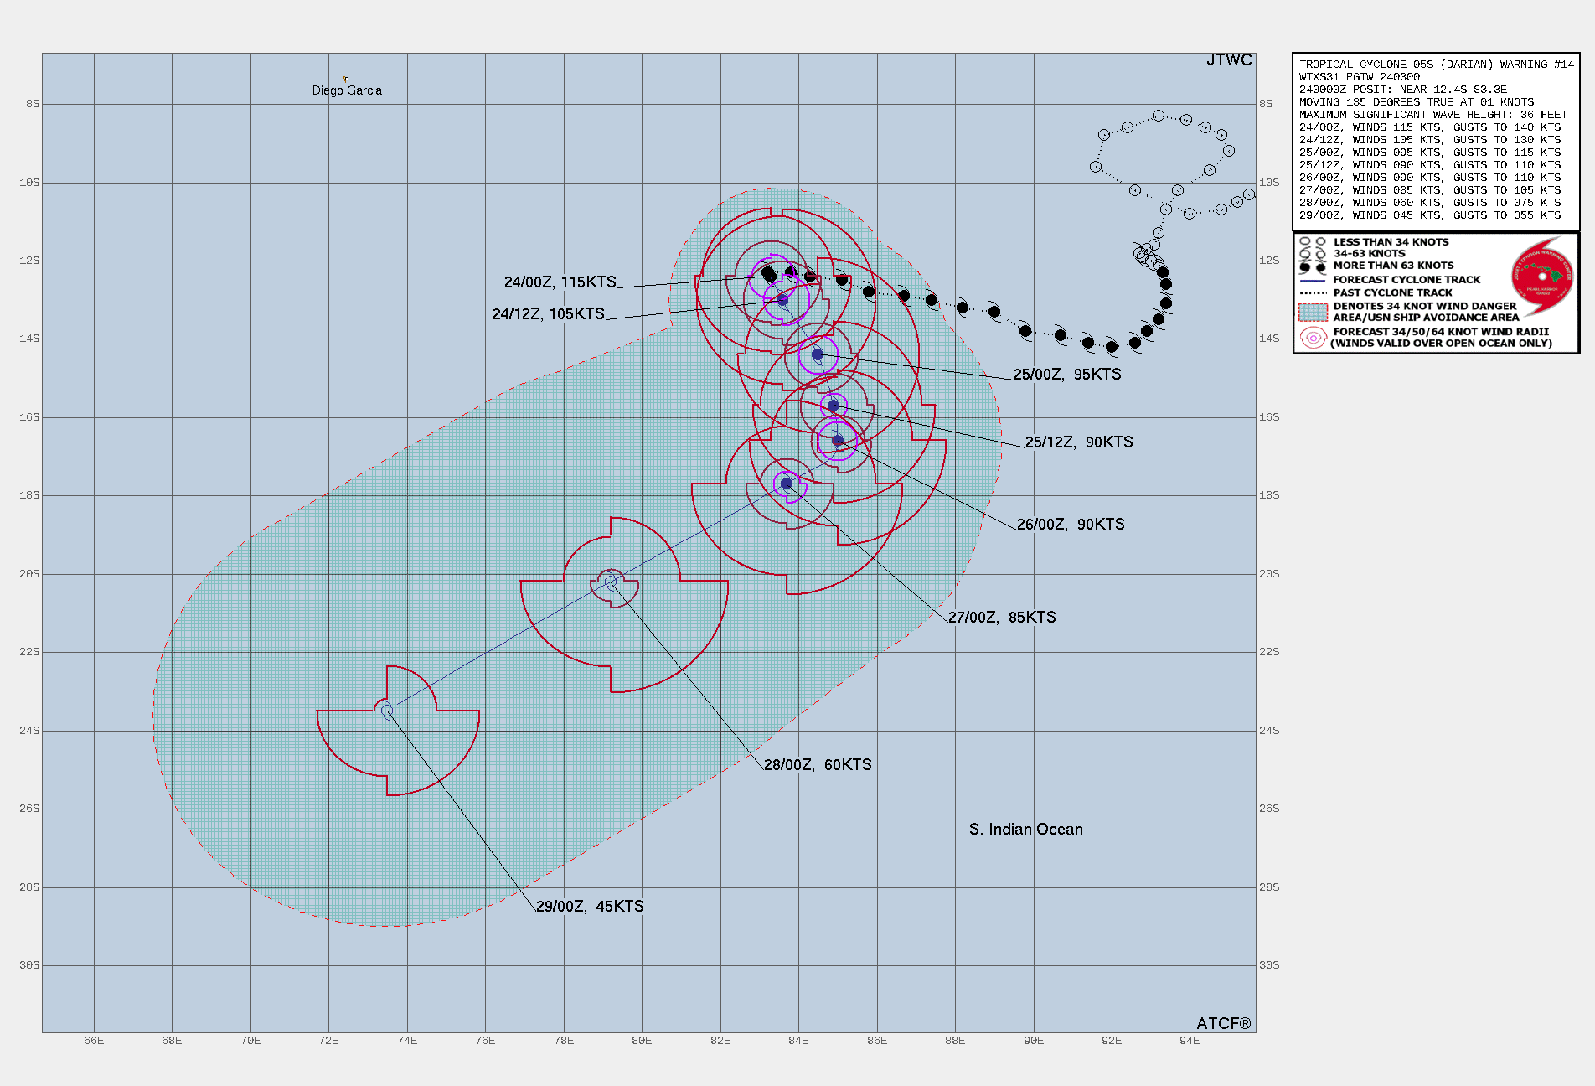Click the 27/00Z cyclone position dot
Image resolution: width=1595 pixels, height=1086 pixels.
pos(787,484)
